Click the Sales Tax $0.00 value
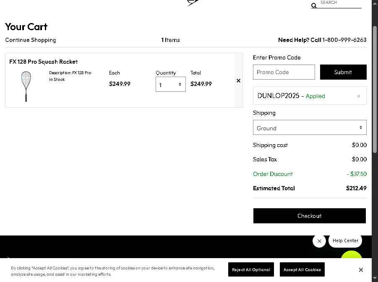This screenshot has height=282, width=378. [359, 159]
